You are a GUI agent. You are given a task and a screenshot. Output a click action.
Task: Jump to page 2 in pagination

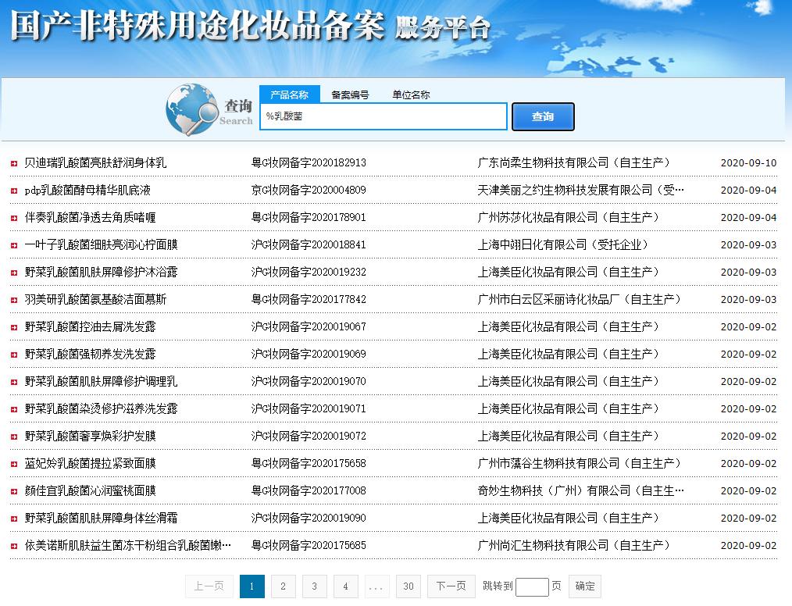tap(283, 586)
